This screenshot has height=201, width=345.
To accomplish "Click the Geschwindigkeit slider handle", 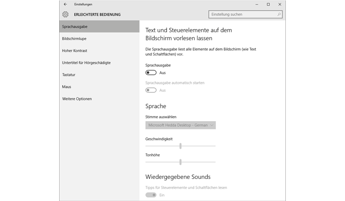I will 180,146.
